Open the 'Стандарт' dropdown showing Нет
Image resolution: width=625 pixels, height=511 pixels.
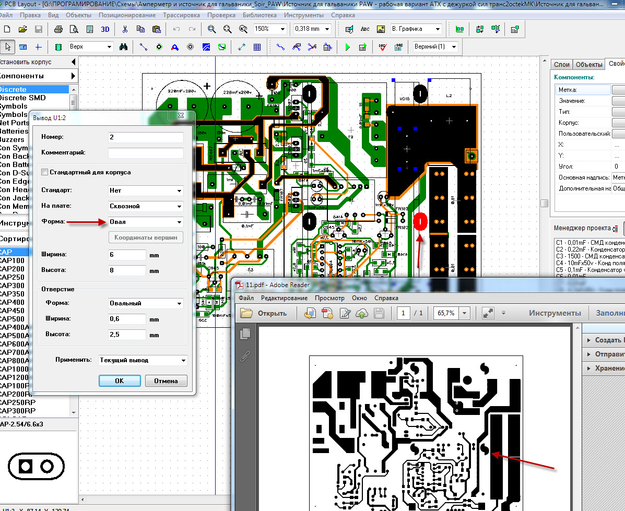pyautogui.click(x=146, y=191)
